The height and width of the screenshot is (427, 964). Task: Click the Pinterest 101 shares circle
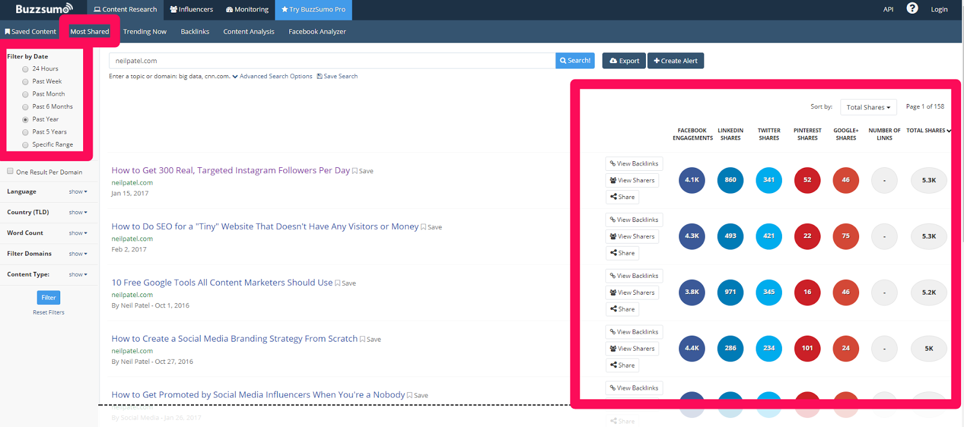(x=807, y=348)
